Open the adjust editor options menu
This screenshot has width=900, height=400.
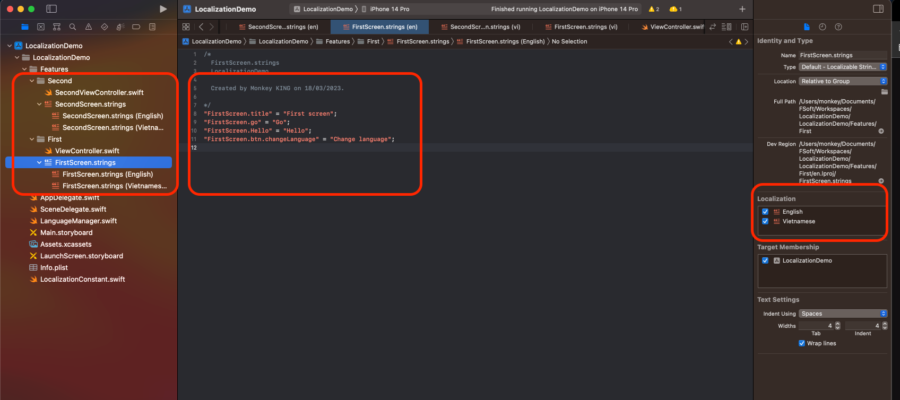(726, 27)
